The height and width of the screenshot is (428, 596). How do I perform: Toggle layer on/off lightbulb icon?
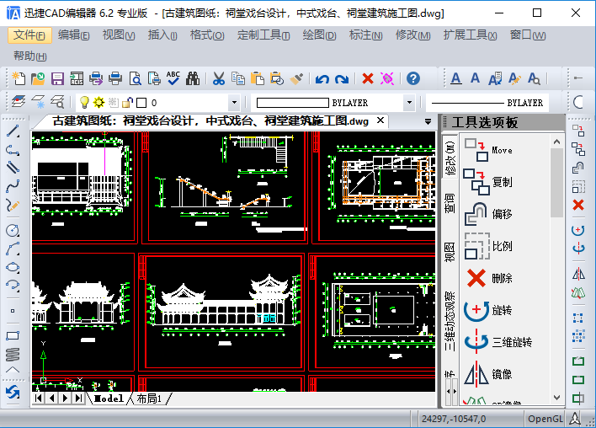click(84, 102)
